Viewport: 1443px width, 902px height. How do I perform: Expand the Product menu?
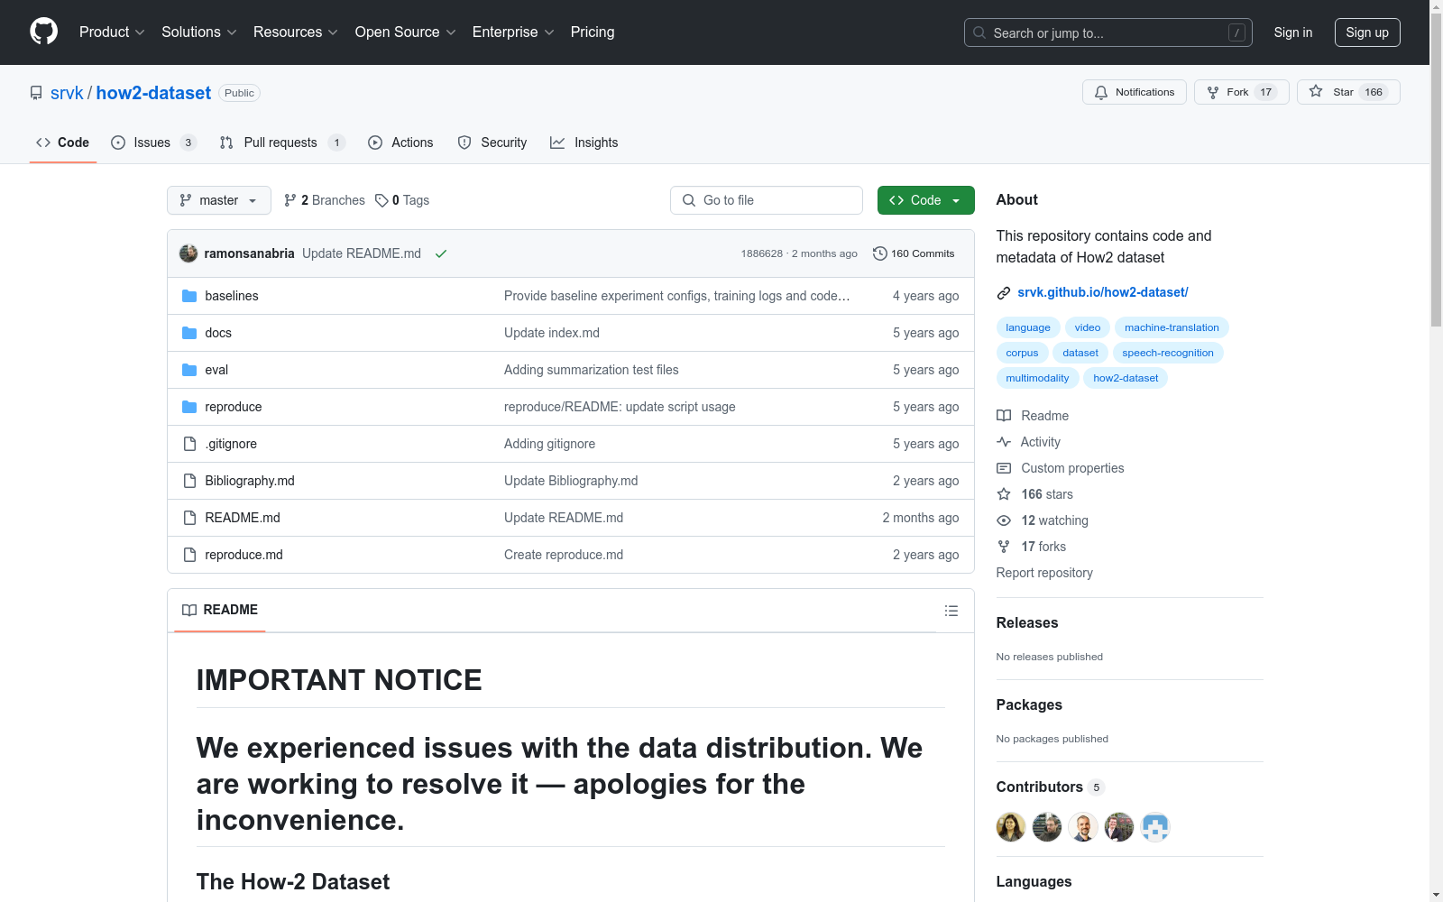pyautogui.click(x=112, y=32)
